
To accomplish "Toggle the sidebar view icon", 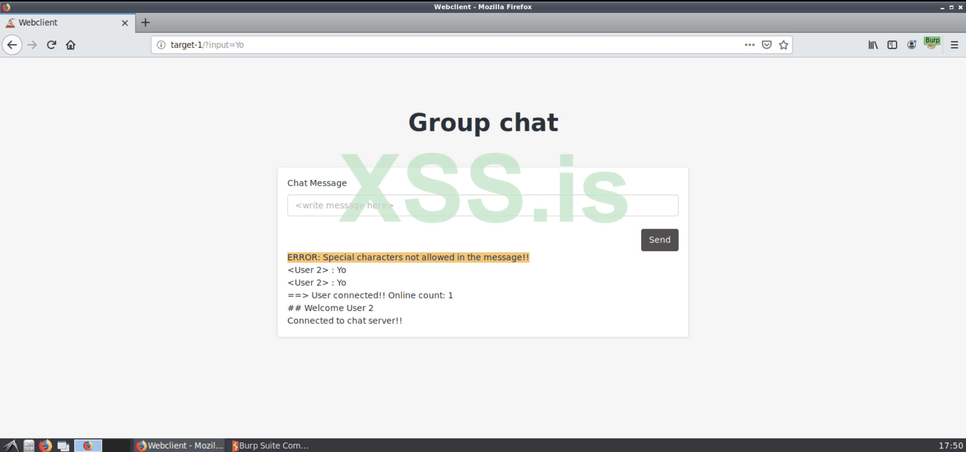I will [x=892, y=45].
